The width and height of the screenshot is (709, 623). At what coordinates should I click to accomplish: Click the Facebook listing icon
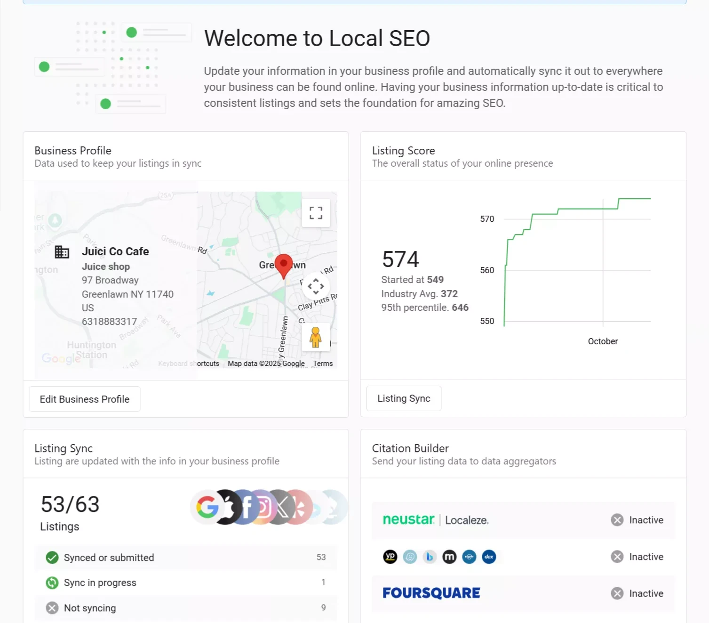click(x=247, y=507)
